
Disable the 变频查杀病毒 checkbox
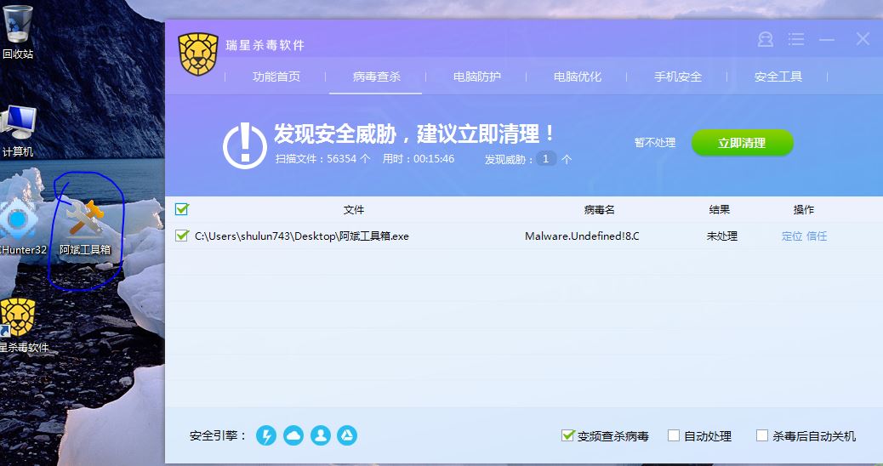pos(568,435)
